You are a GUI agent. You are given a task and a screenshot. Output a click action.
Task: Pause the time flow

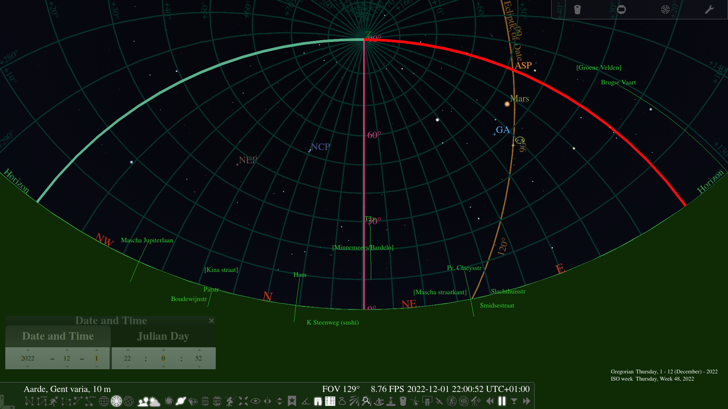501,401
